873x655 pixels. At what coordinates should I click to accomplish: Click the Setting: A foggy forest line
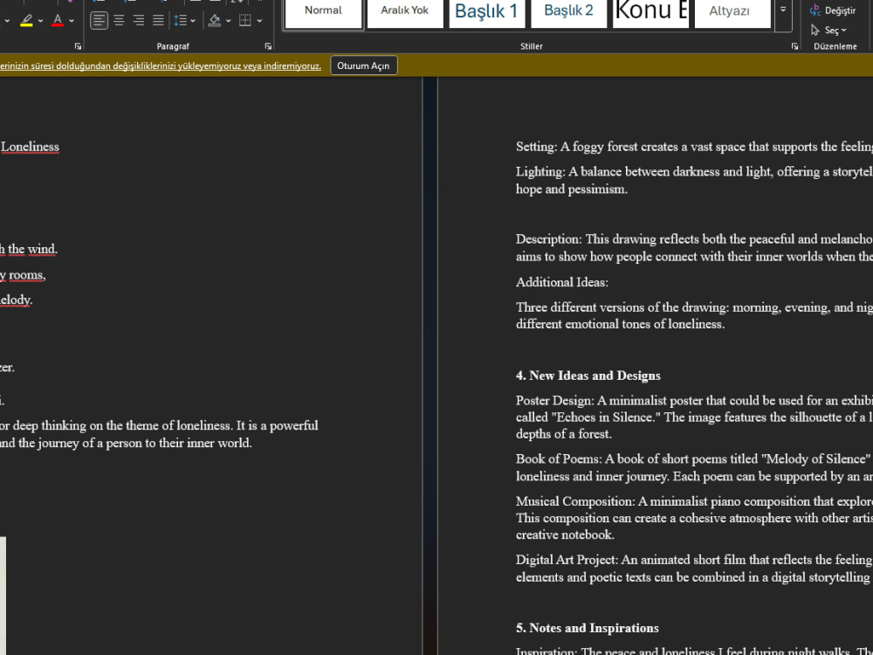[694, 147]
